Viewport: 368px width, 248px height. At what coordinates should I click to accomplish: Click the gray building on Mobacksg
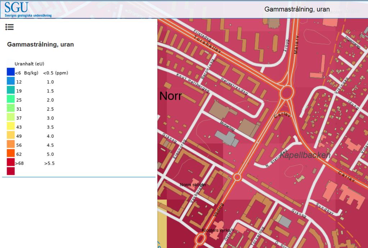coord(227,139)
